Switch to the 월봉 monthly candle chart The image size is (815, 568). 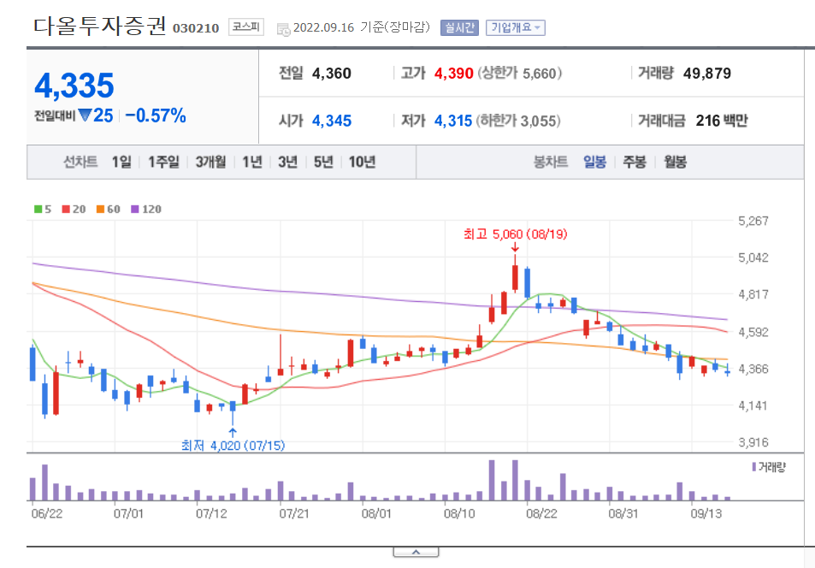pyautogui.click(x=675, y=163)
